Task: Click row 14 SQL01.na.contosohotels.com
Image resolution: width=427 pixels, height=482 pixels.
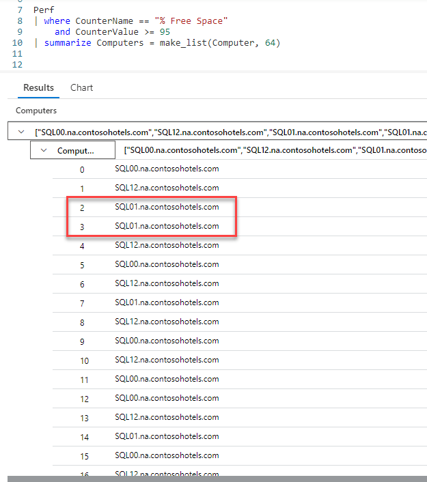Action: 167,436
